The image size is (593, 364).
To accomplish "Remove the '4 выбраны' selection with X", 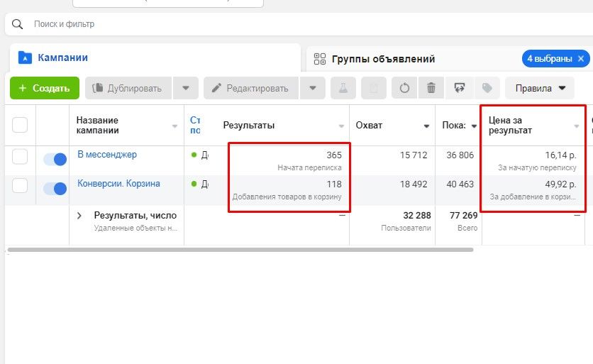I will click(x=581, y=59).
